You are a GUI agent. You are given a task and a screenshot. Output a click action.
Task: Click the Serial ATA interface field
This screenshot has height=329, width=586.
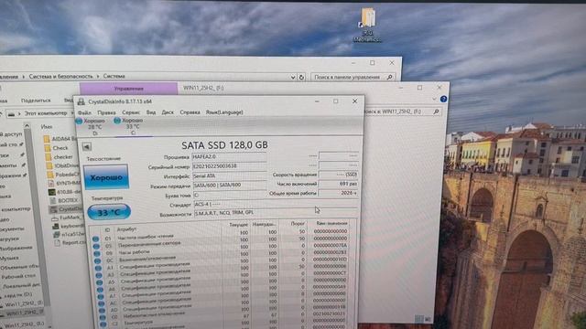(x=230, y=175)
